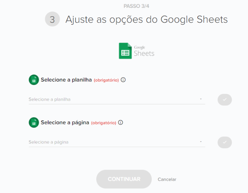Click the green sheet icon beside the página heading
Screen dimensions: 248x193
tap(34, 123)
